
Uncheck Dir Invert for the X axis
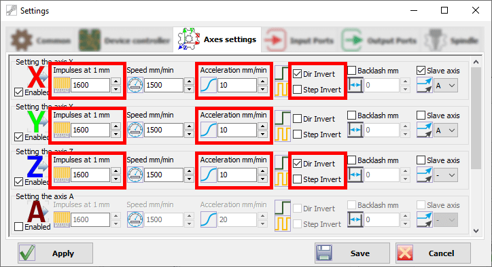coord(297,74)
